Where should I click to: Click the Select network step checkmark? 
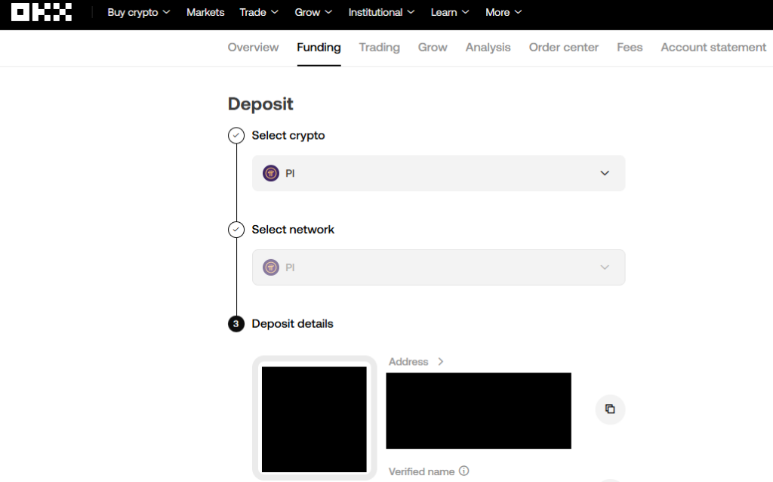236,230
